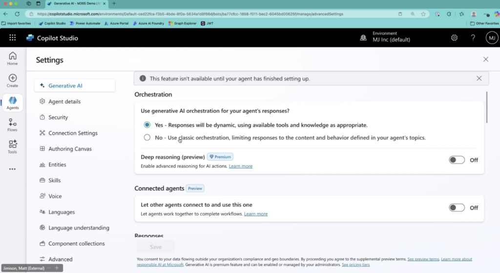The height and width of the screenshot is (273, 500).
Task: Open the app launcher waffle icon
Action: pyautogui.click(x=12, y=38)
